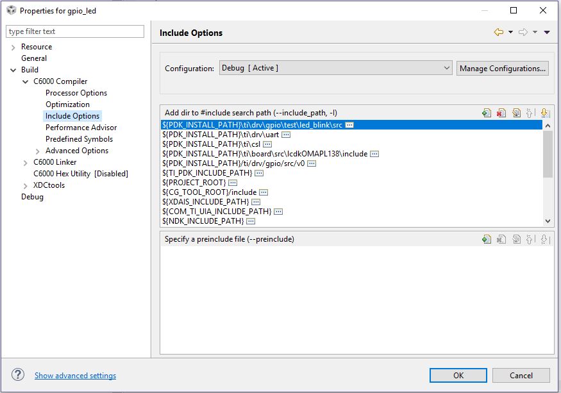Click the Manage Configurations button
561x393 pixels.
503,68
